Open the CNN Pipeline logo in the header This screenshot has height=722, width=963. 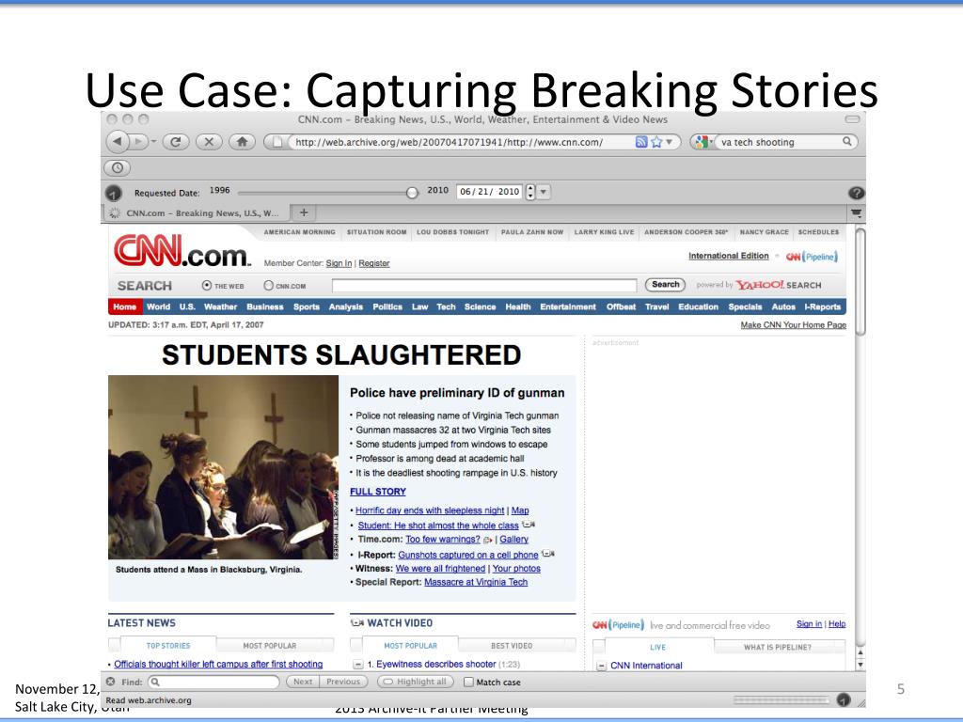click(x=812, y=257)
